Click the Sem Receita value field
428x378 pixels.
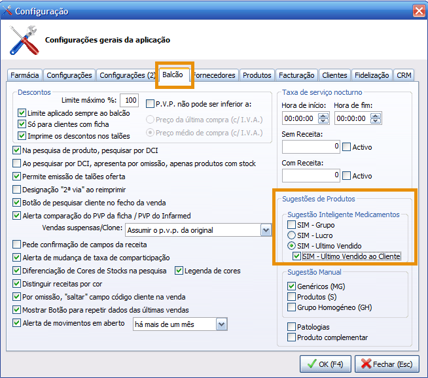pyautogui.click(x=311, y=147)
